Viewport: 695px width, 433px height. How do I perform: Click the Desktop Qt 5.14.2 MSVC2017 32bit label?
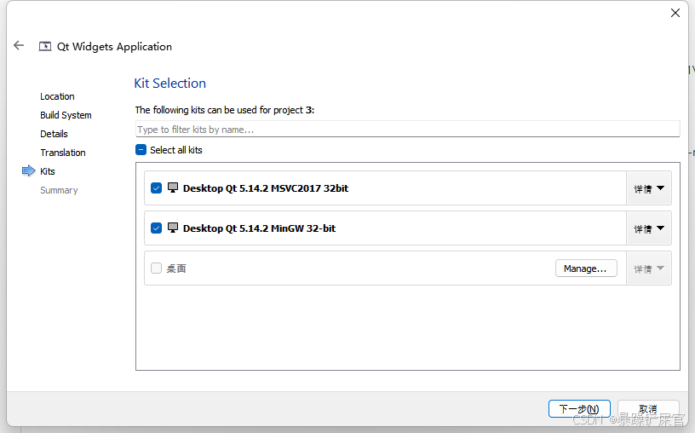click(266, 188)
